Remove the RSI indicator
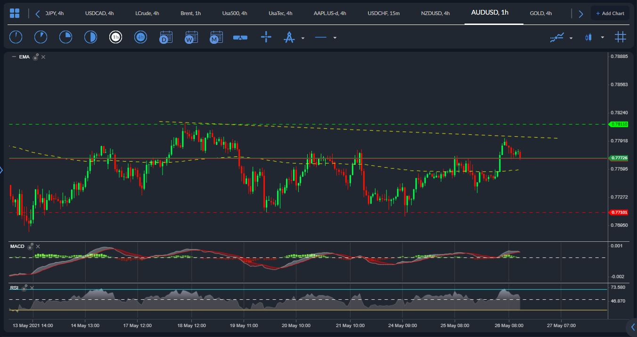Screen dimensions: 637x337 tap(31, 288)
